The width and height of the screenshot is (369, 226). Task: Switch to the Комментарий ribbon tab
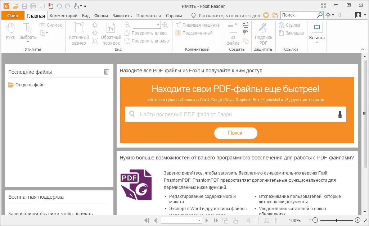[63, 15]
